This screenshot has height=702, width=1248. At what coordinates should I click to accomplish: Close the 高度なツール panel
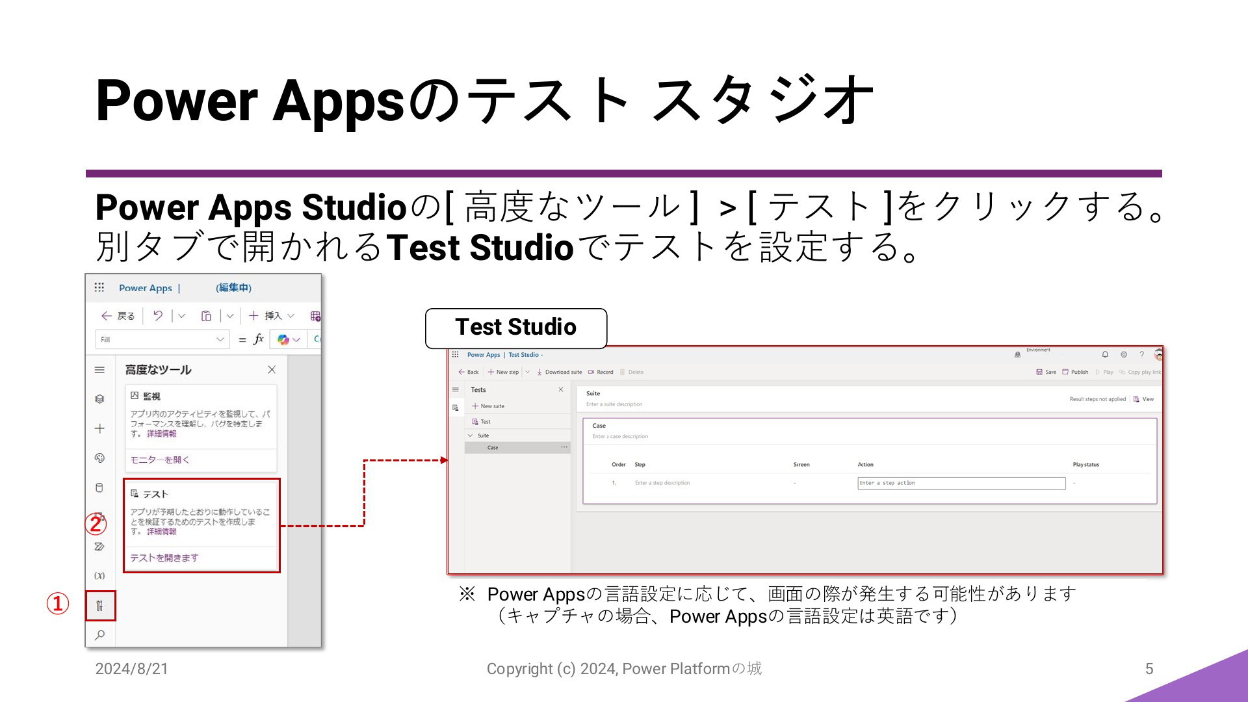[x=272, y=370]
